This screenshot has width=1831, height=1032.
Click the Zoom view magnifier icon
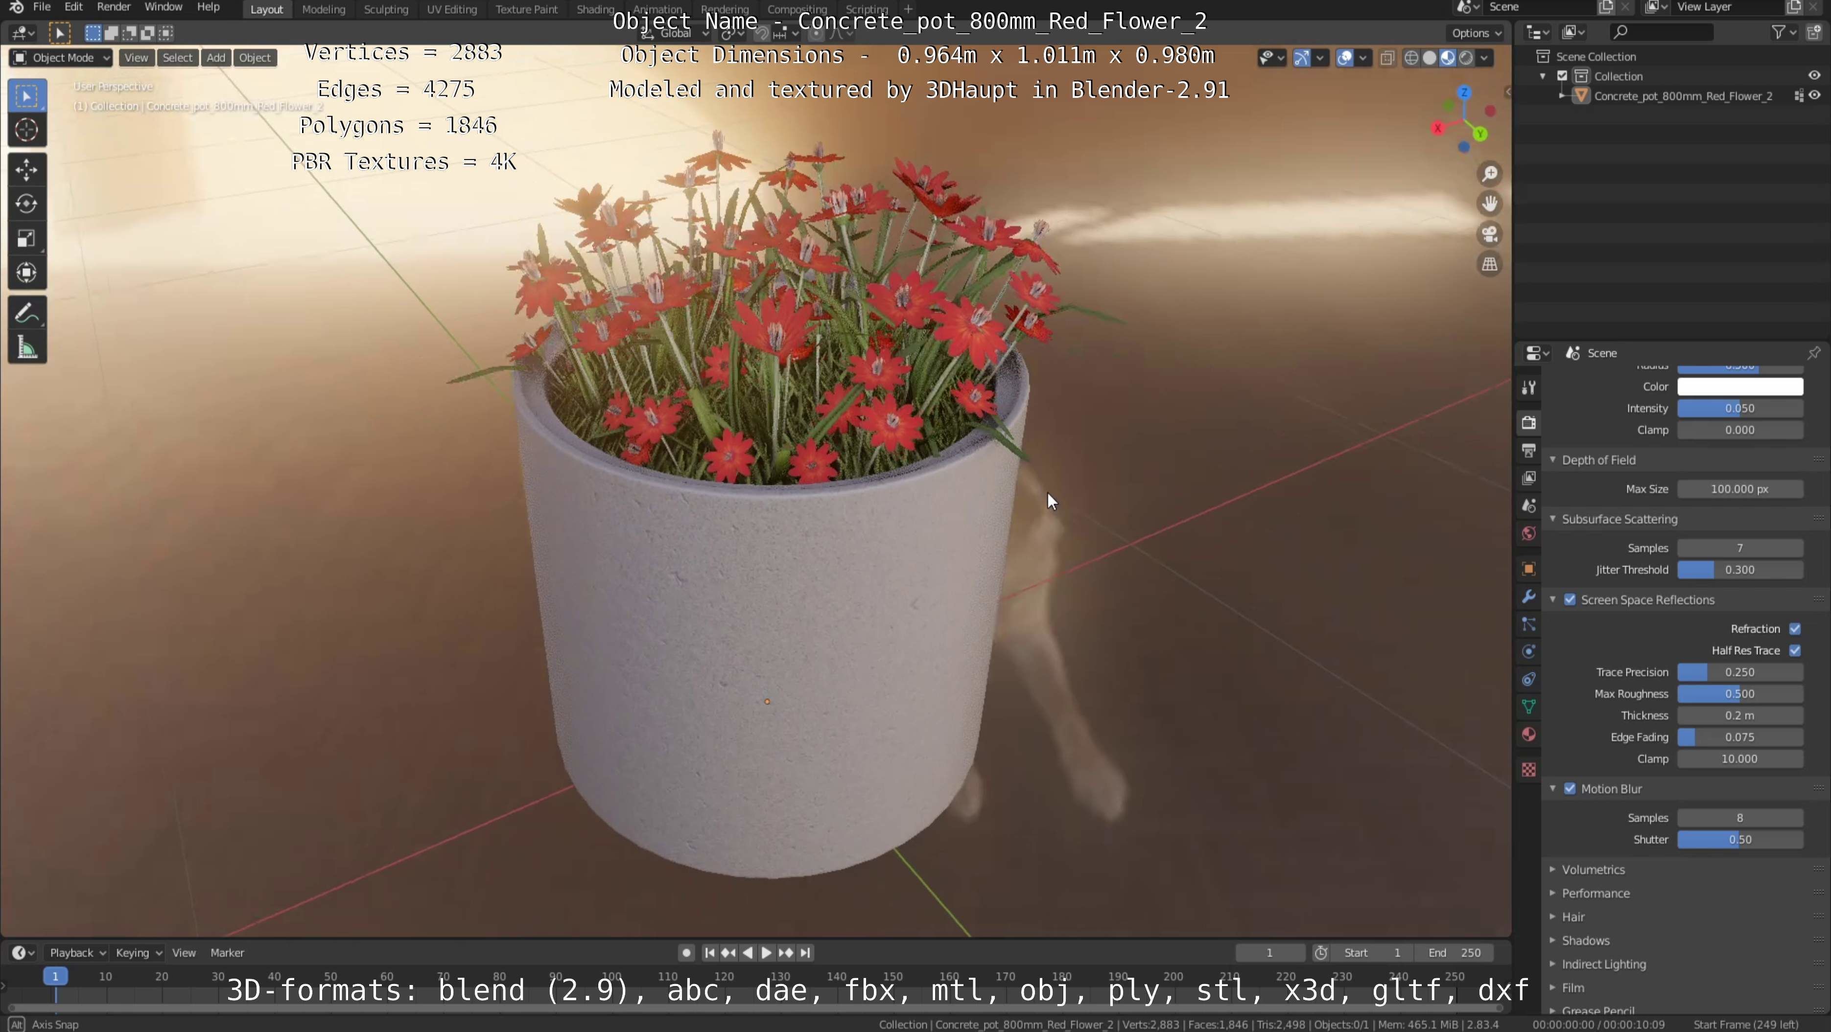pos(1490,174)
